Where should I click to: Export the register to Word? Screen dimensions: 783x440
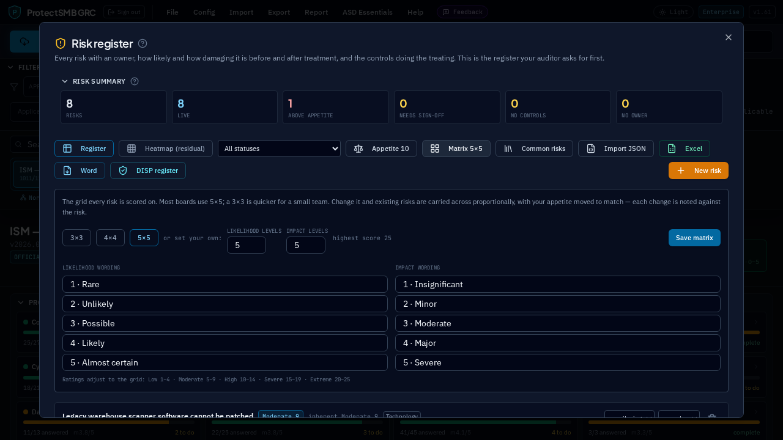(80, 170)
